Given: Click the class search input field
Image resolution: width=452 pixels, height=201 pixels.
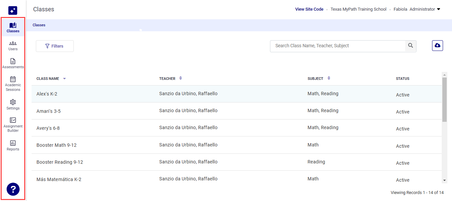Looking at the screenshot, I should 337,46.
